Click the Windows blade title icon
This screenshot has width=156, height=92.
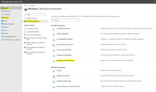click(x=25, y=9)
